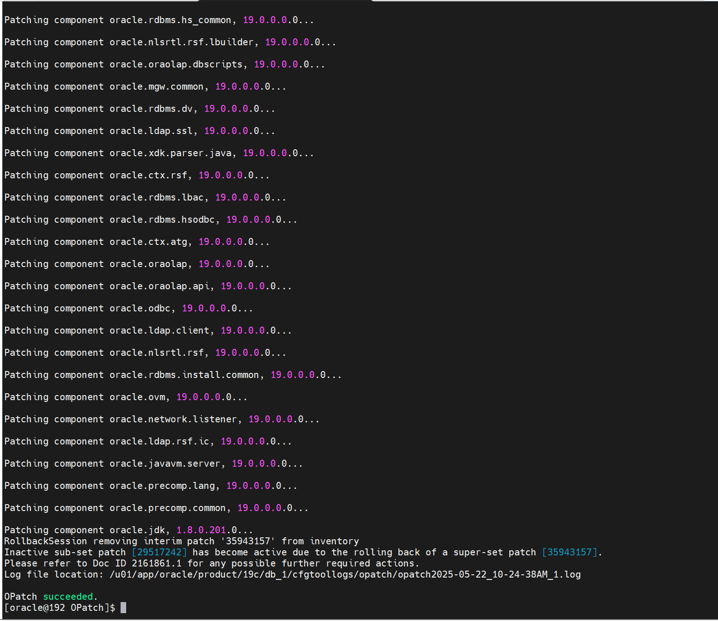The image size is (718, 621).
Task: Click the oracle.rdbms.dv component line
Action: click(140, 109)
